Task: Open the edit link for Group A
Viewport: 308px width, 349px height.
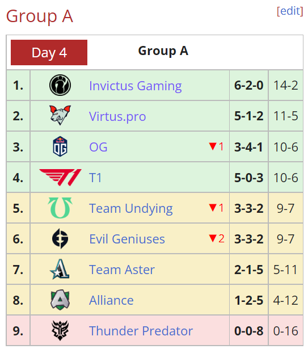Action: point(290,11)
